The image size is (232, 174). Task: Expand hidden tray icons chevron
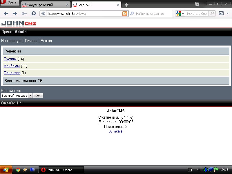[x=199, y=169]
